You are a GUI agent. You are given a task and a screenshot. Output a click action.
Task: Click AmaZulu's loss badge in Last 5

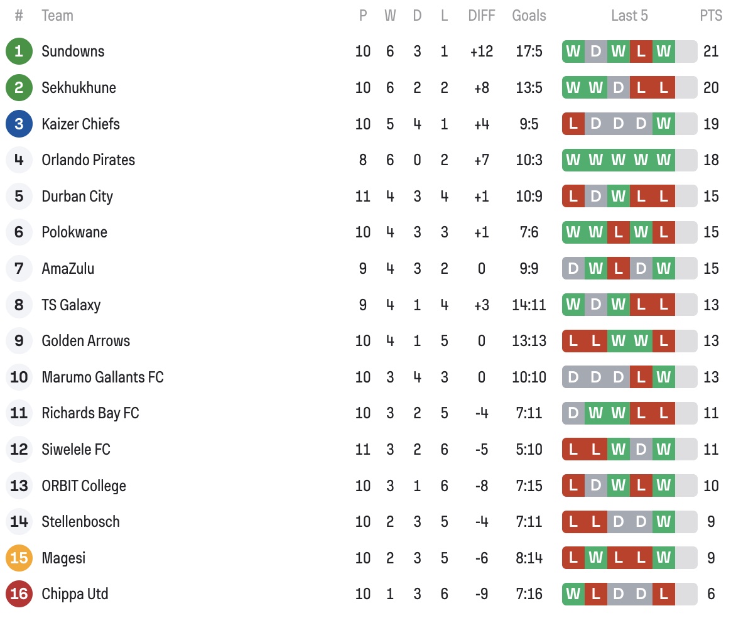[x=618, y=268]
